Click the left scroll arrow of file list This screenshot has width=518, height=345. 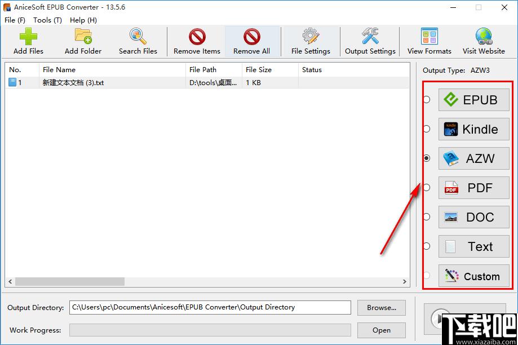coord(10,281)
